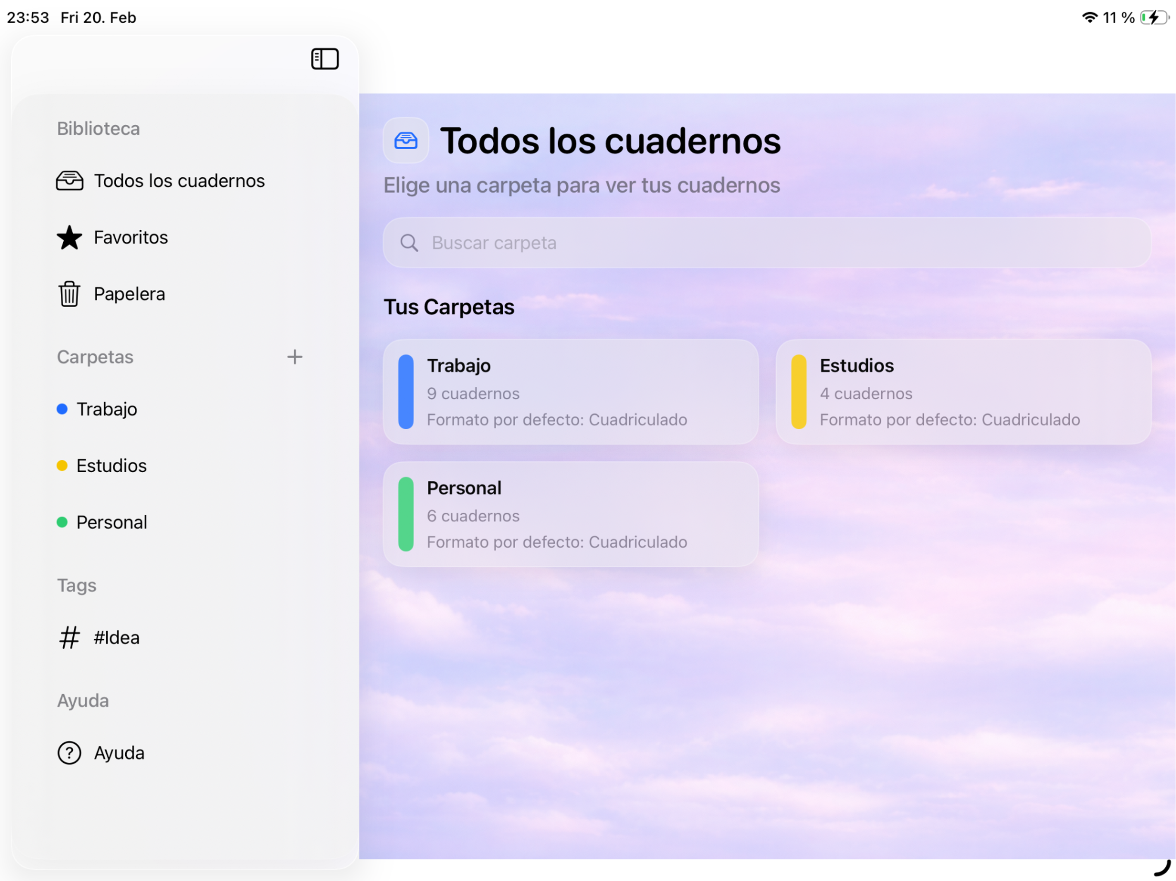Click the '6 cuadernos' text

coord(473,516)
